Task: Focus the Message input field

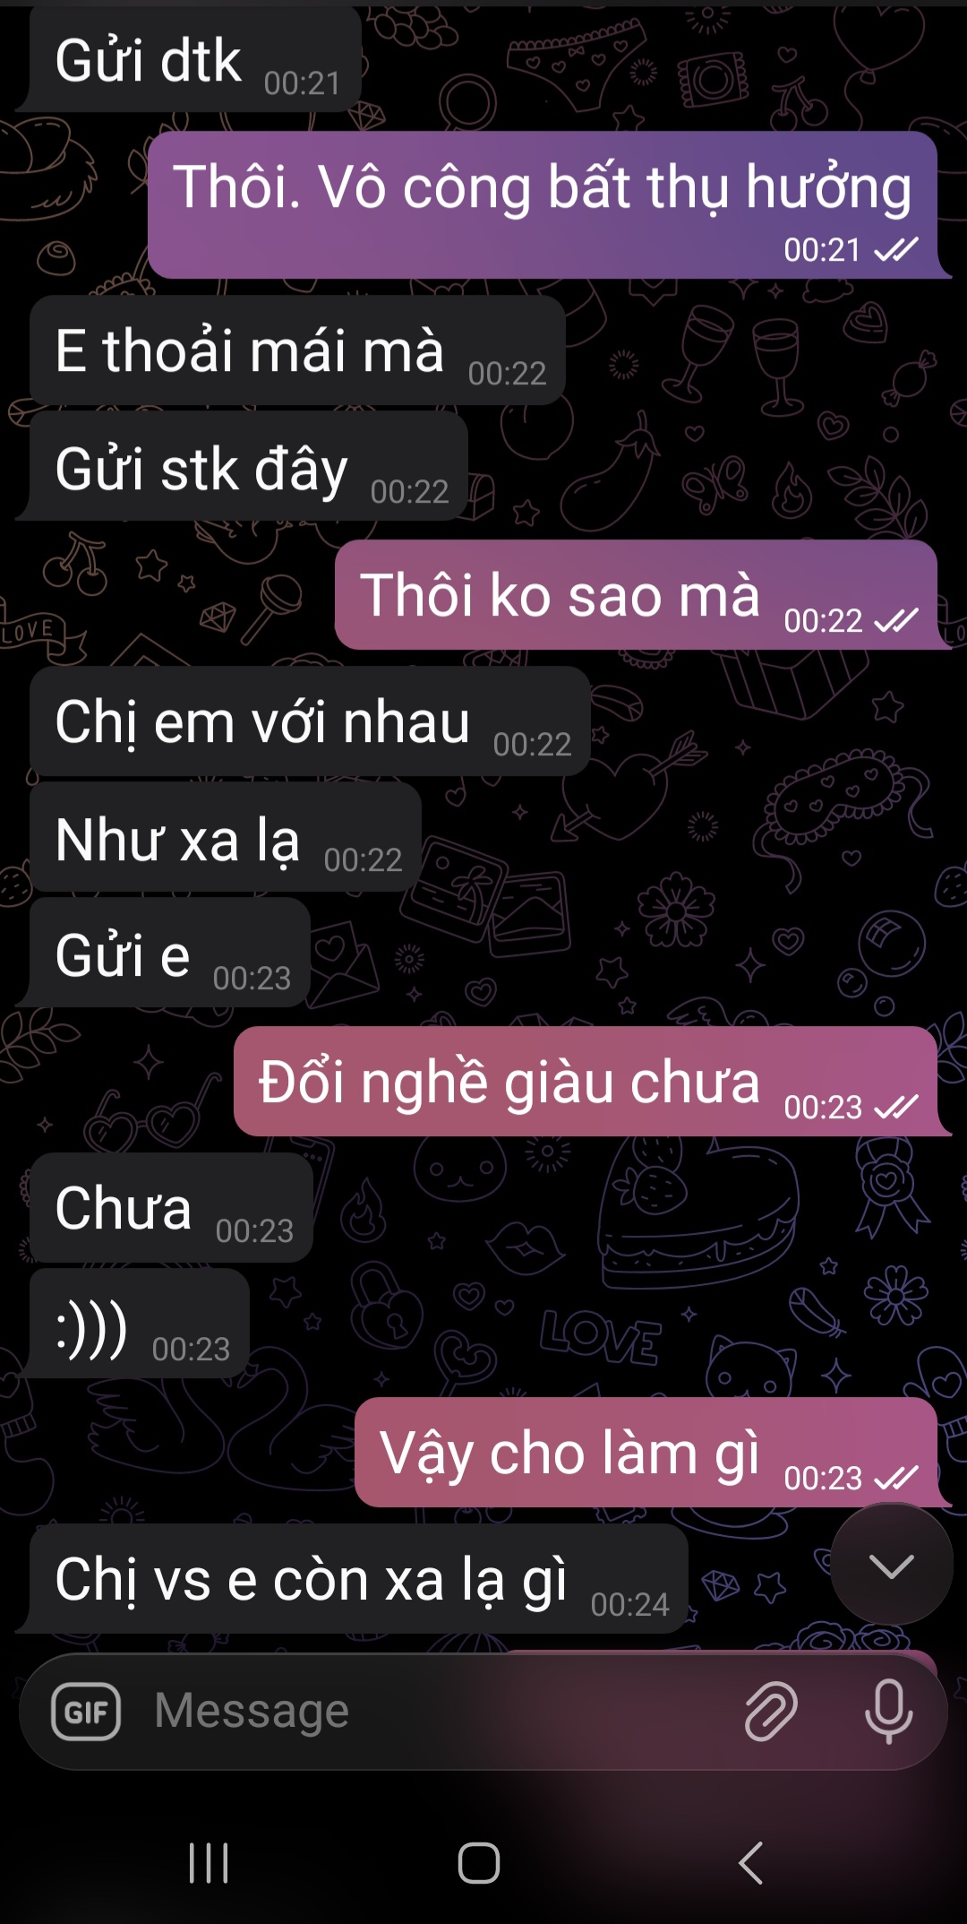Action: click(x=439, y=1712)
